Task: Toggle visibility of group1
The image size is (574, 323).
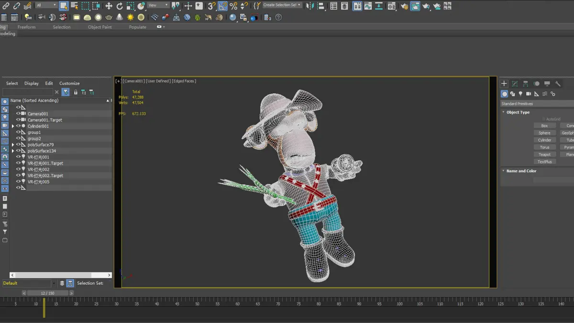Action: tap(18, 133)
